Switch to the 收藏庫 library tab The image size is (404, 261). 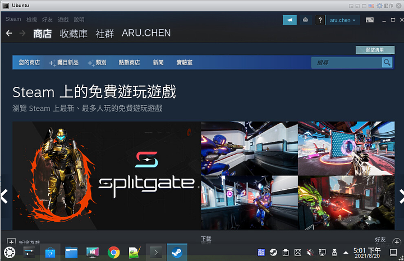point(74,34)
